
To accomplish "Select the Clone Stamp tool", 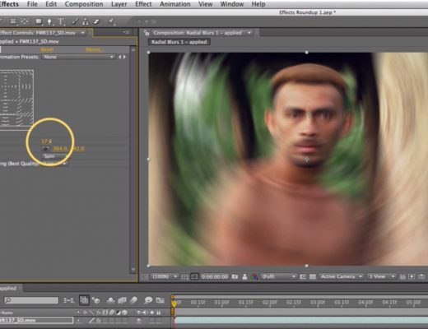I will [86, 21].
